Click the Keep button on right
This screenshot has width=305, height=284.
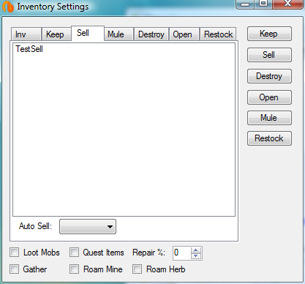pyautogui.click(x=269, y=34)
